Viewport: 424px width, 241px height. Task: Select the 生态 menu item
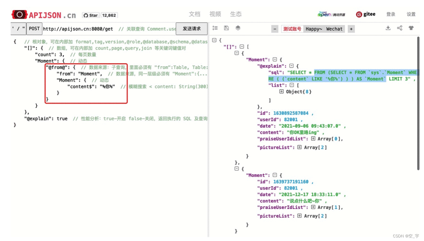click(236, 14)
